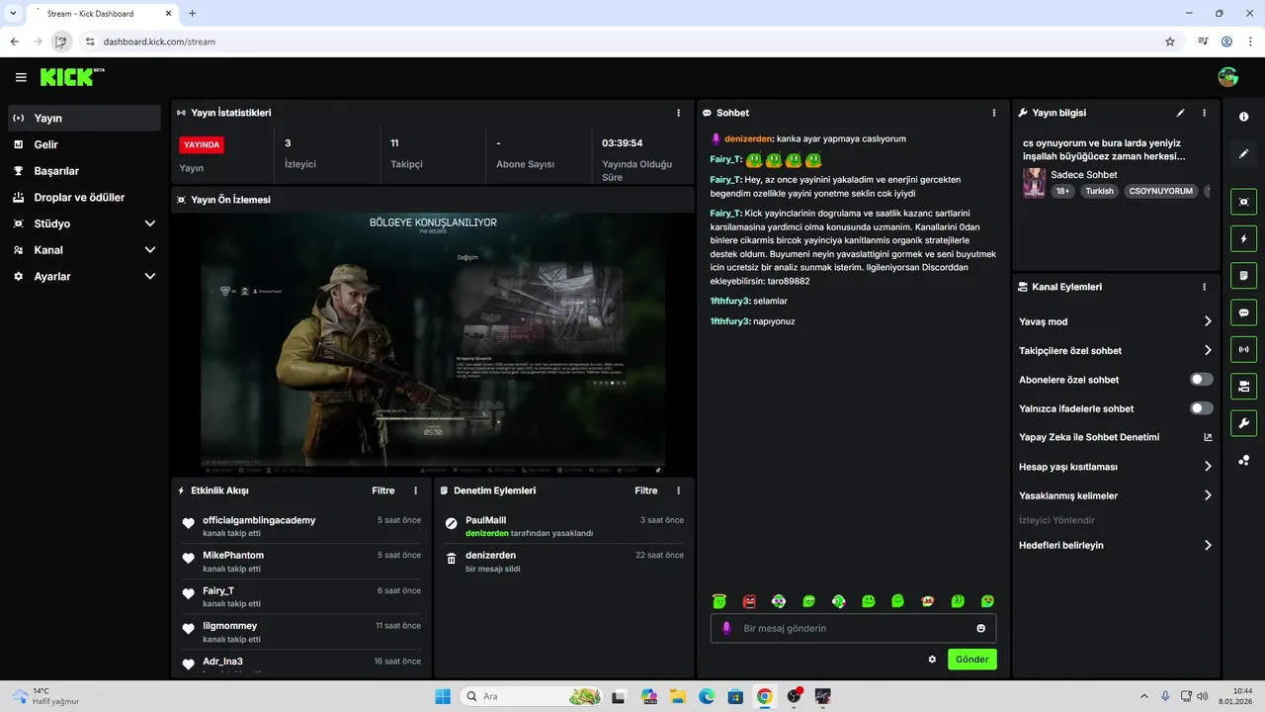Viewport: 1265px width, 712px height.
Task: Open the emoji picker in the message box
Action: (x=980, y=628)
